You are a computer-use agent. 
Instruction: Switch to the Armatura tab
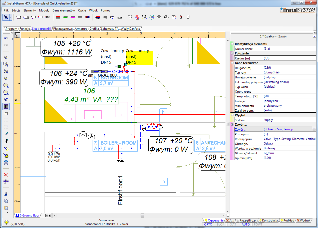[81, 29]
